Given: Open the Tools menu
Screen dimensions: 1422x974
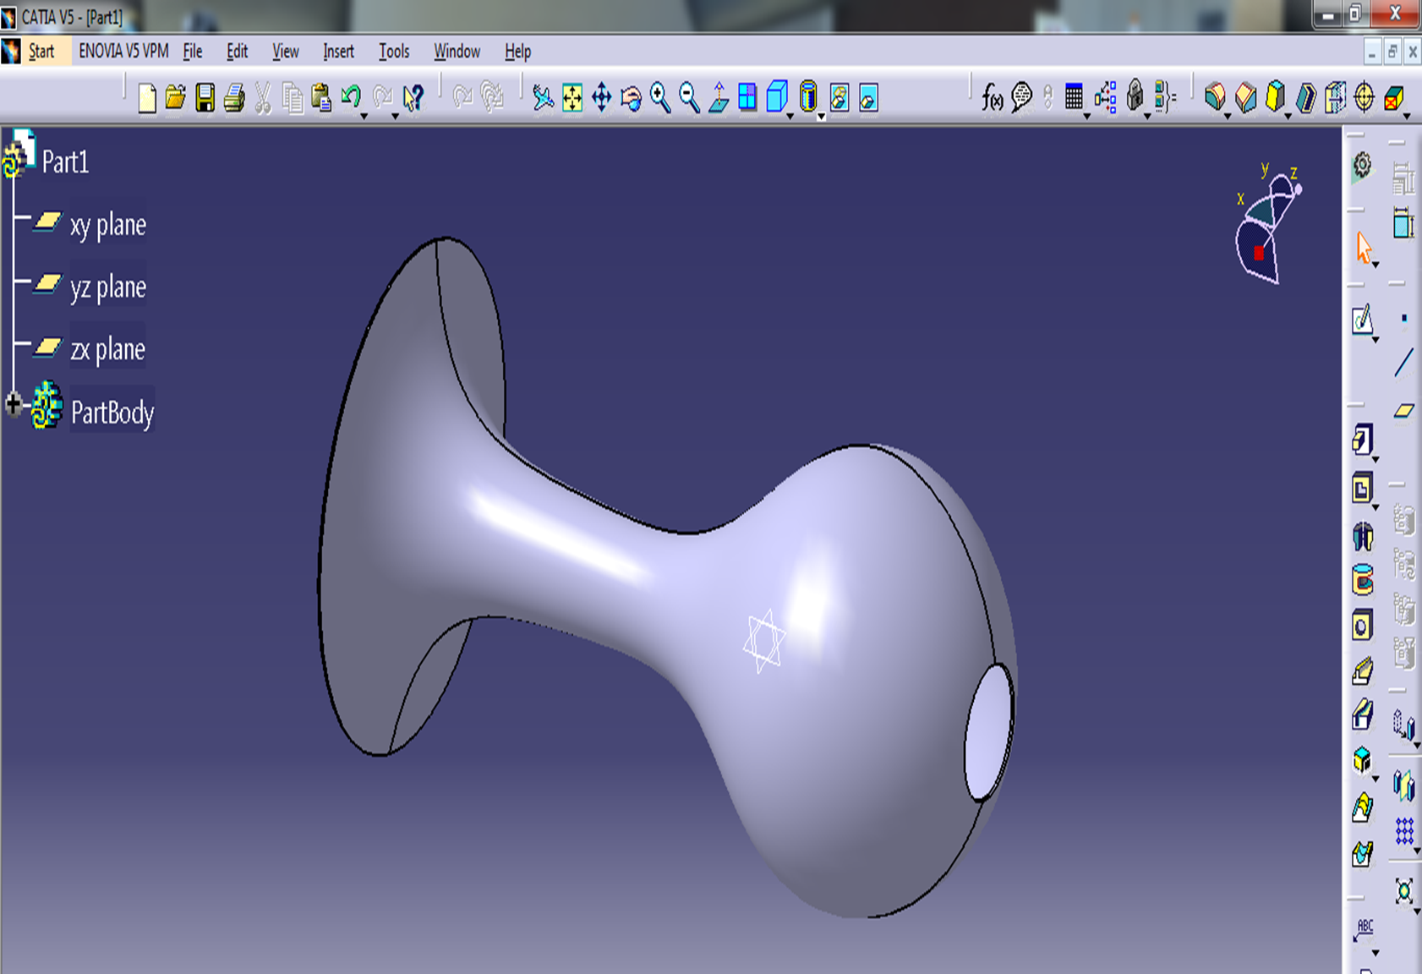Looking at the screenshot, I should coord(393,52).
